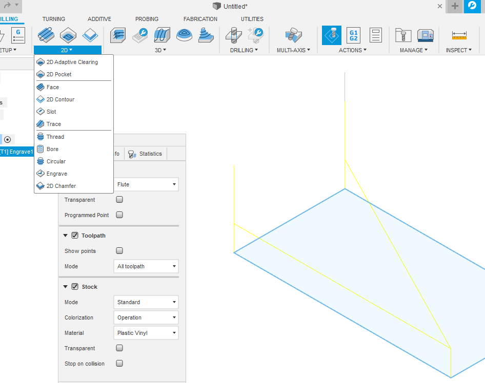Enable the Programmed Point checkbox
The width and height of the screenshot is (485, 383).
click(x=119, y=215)
